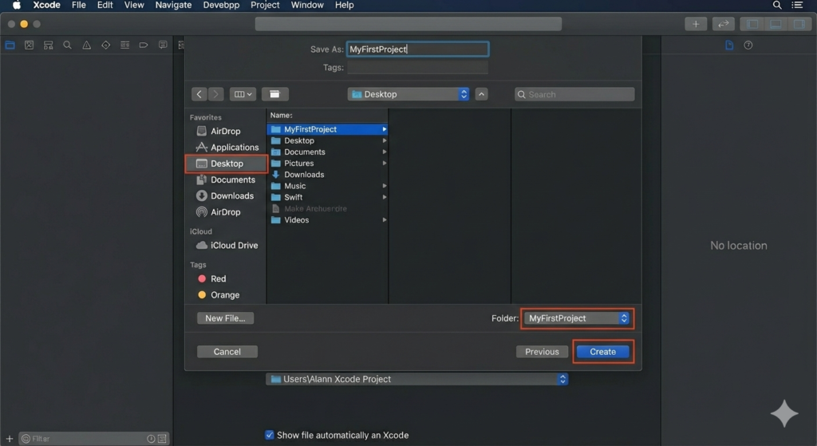Select the Red tag color in sidebar

tap(218, 279)
